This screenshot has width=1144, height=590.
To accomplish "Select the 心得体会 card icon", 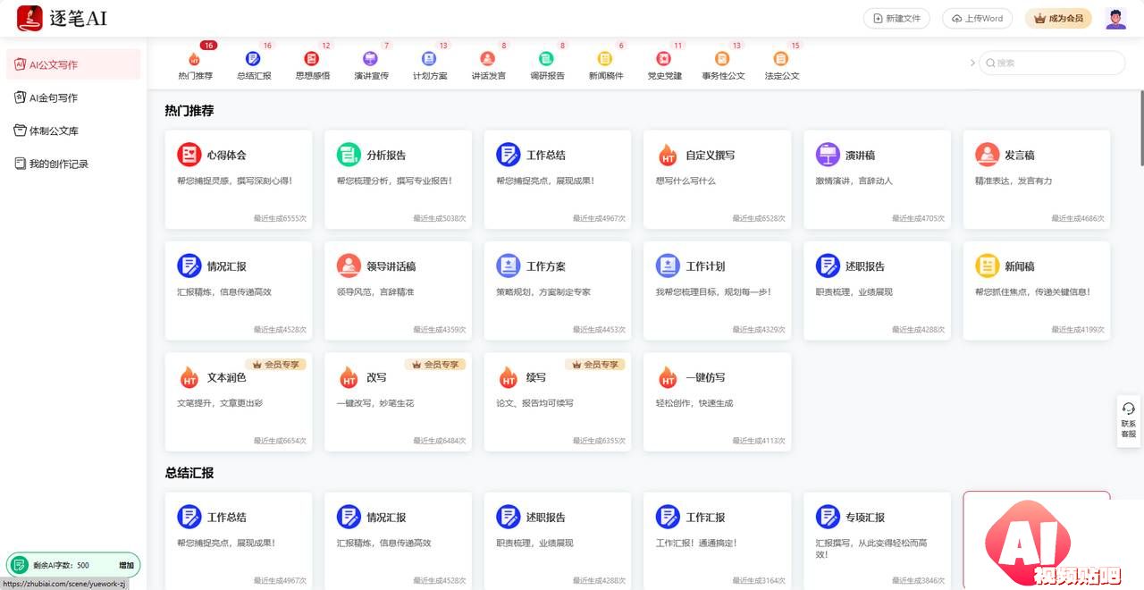I will click(x=189, y=155).
